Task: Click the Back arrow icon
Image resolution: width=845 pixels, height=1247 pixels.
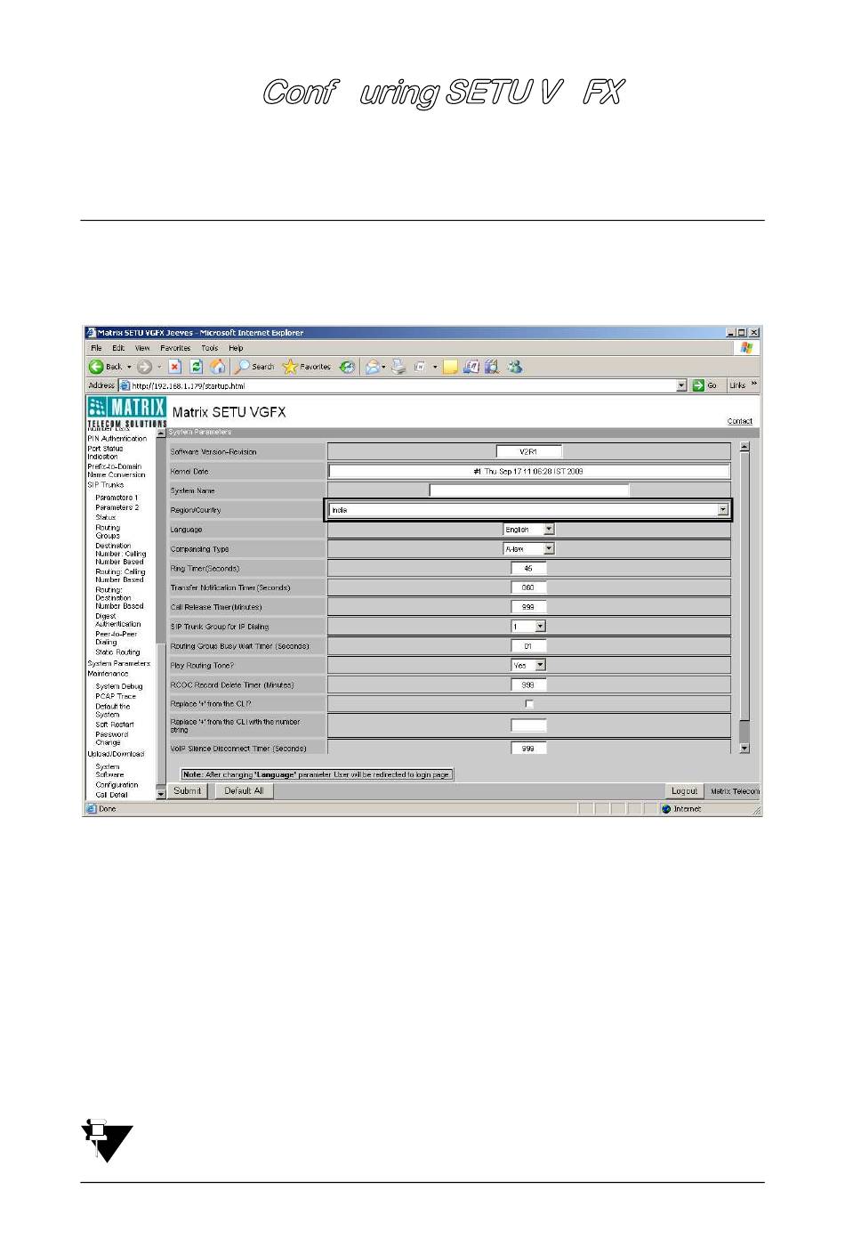Action: [x=96, y=367]
